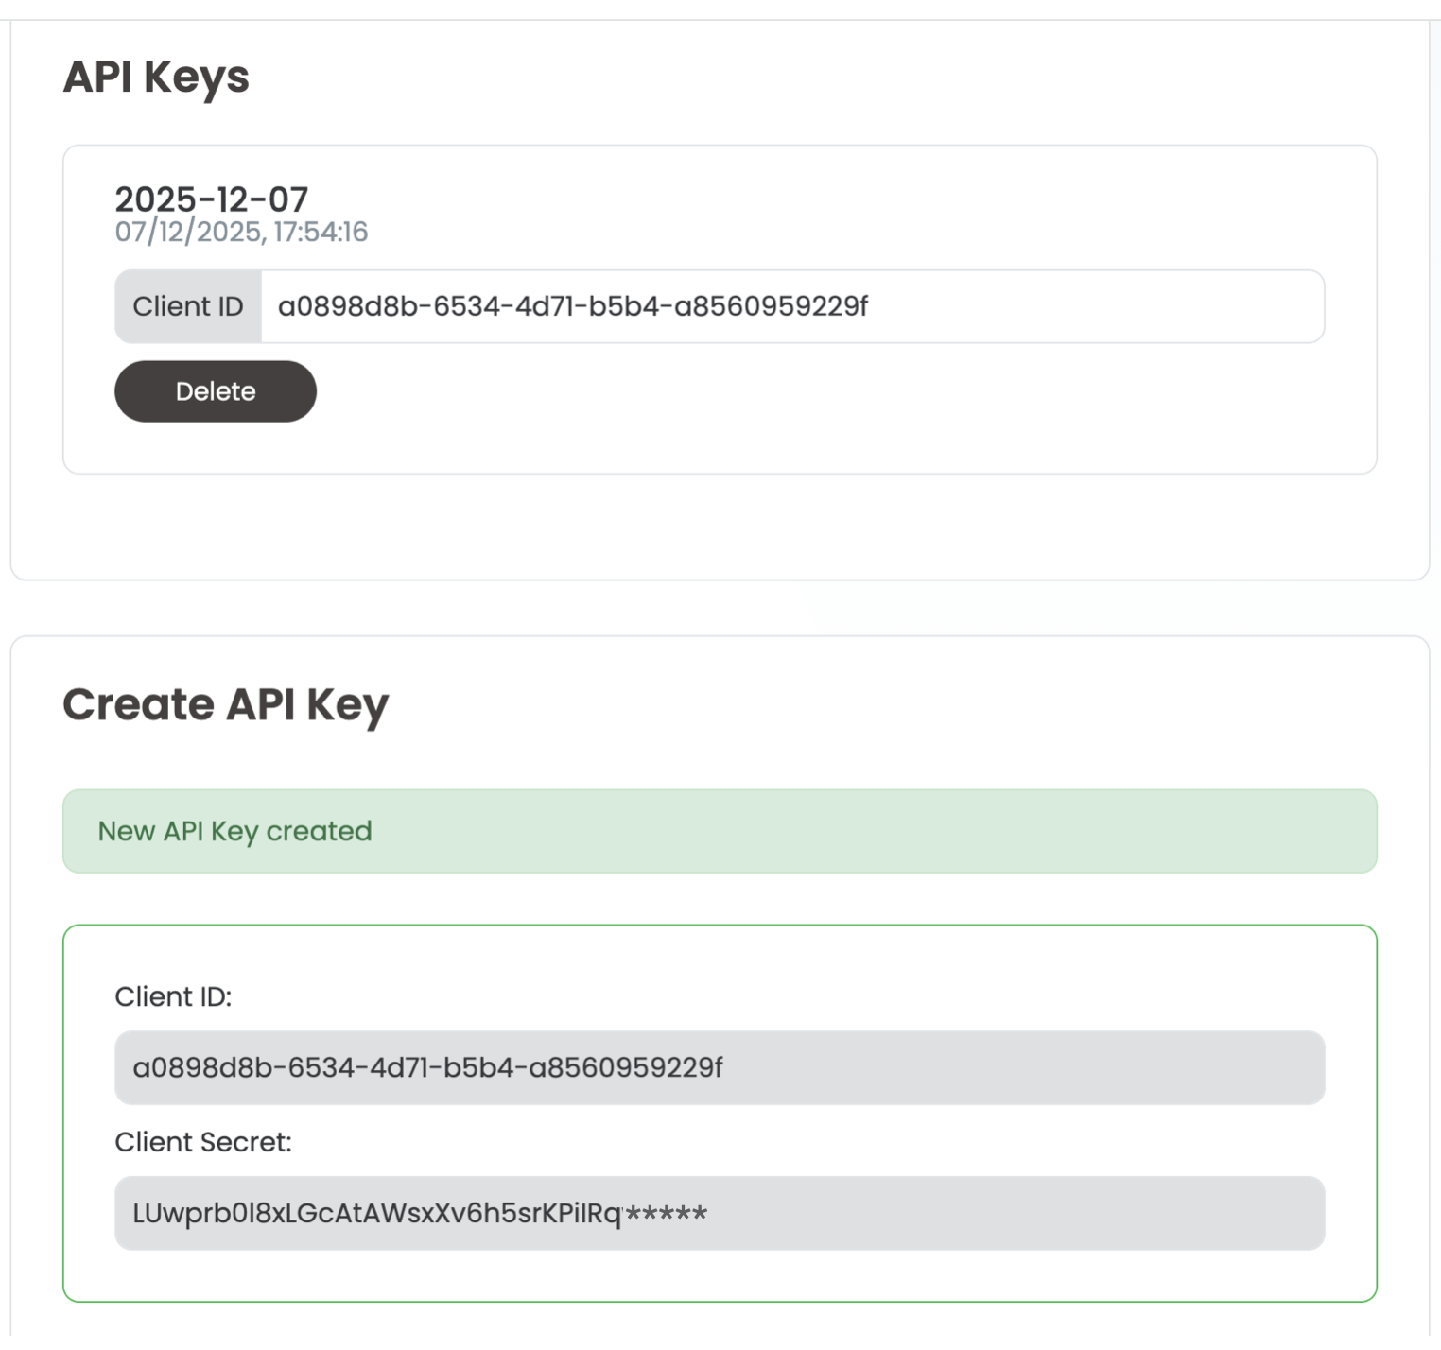Click the a0898d8b UUID text in green box

(x=427, y=1067)
